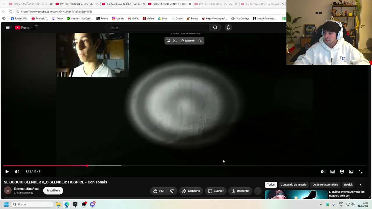Switch to the La escuela Tomas y Thiaguito tab

click(262, 4)
